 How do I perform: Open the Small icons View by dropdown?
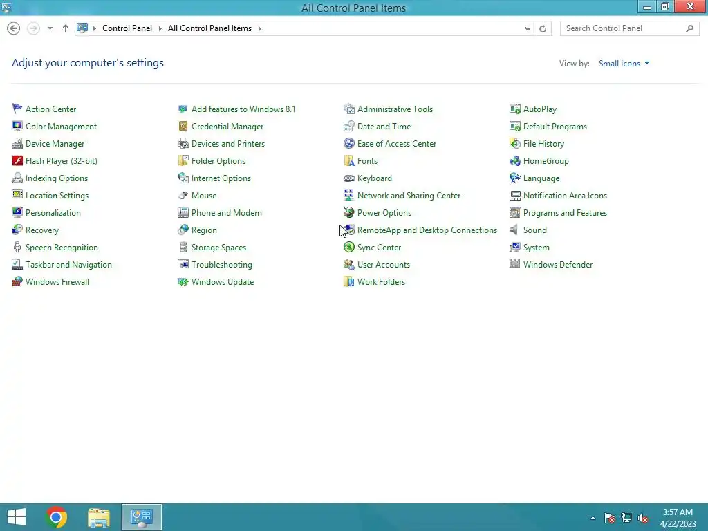(x=624, y=63)
